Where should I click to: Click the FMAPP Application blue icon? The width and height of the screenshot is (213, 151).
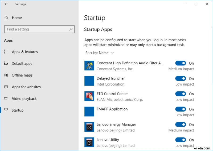(89, 112)
